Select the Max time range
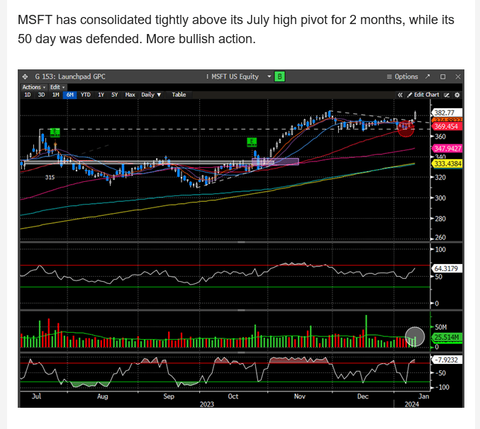 130,95
